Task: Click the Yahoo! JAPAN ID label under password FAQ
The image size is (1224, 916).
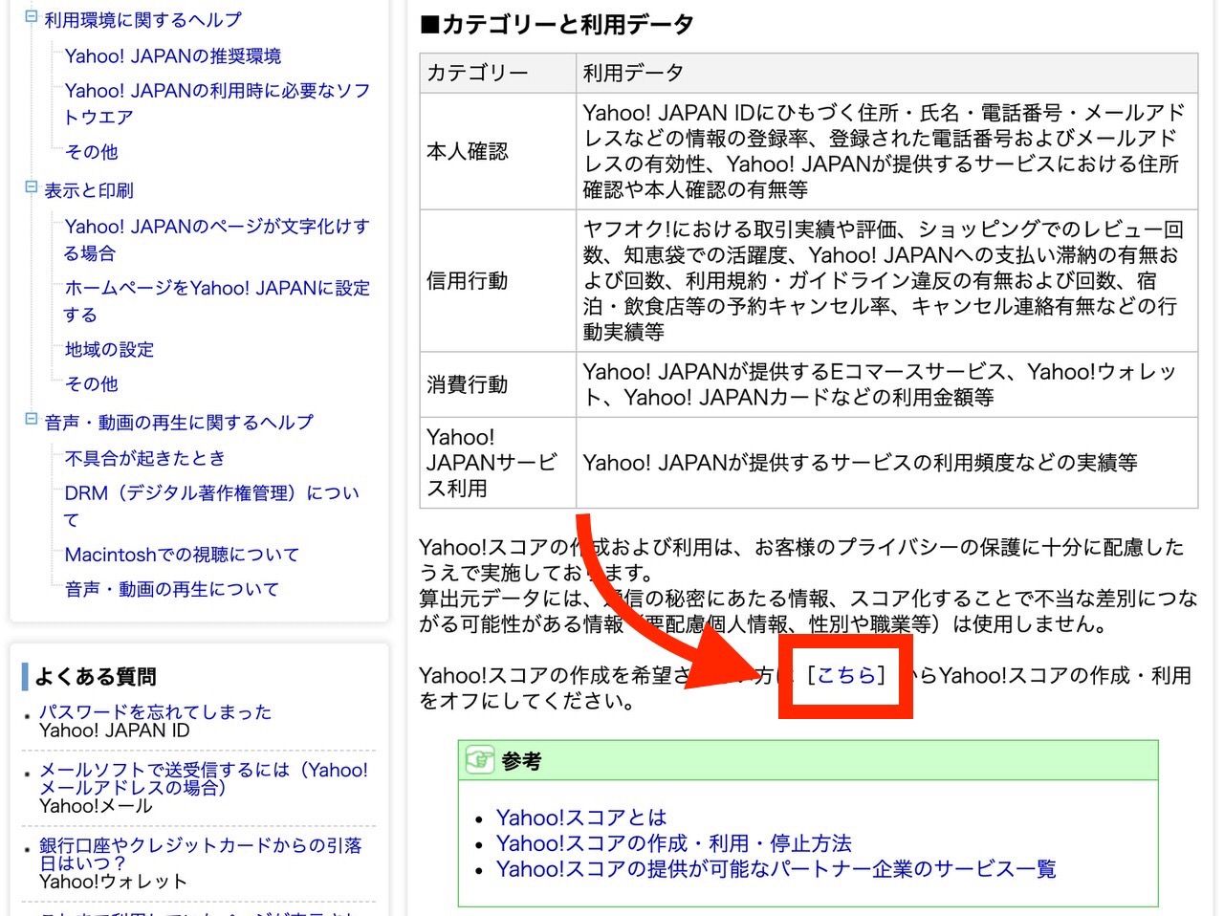Action: (114, 731)
